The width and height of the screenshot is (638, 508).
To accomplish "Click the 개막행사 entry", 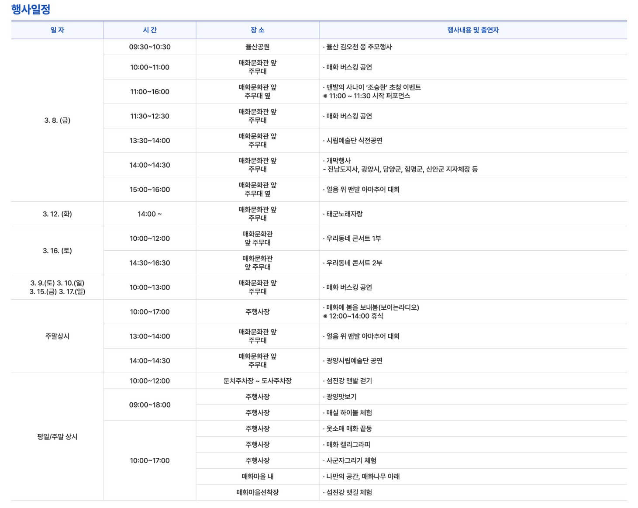I will (337, 161).
